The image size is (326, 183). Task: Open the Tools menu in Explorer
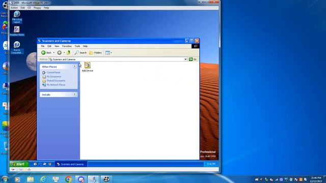point(77,46)
